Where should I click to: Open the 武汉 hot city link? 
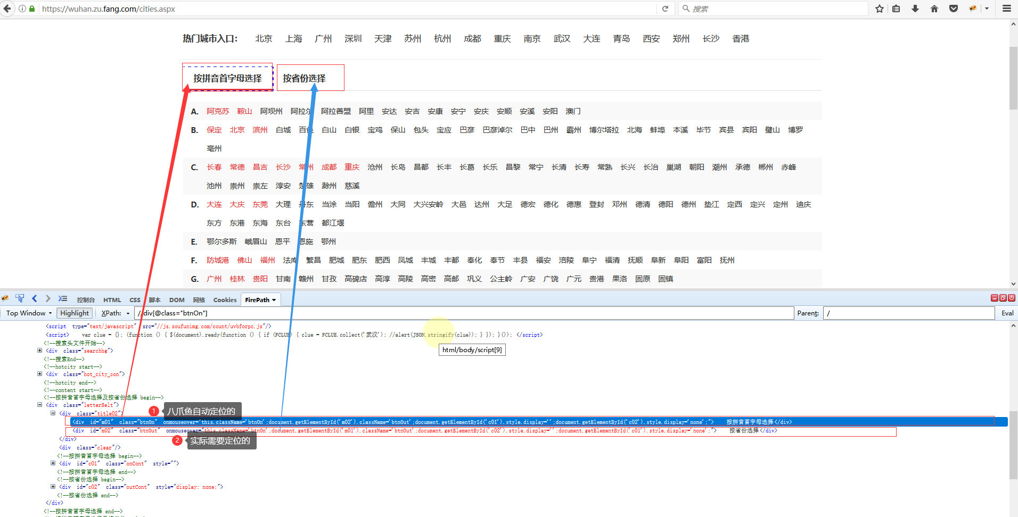point(562,39)
